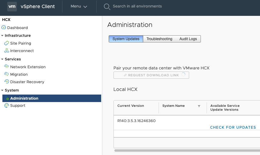Open Disaster Recovery icon
Viewport: 260px width, 155px height.
[7, 81]
